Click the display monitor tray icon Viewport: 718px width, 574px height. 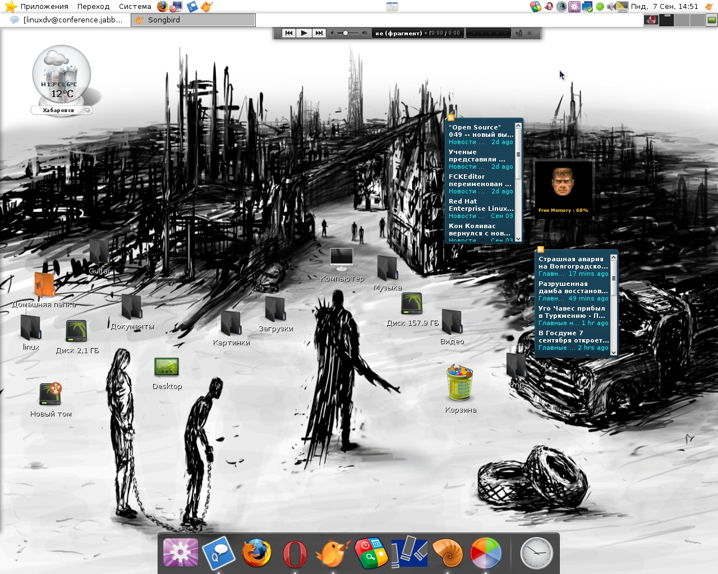tap(623, 7)
